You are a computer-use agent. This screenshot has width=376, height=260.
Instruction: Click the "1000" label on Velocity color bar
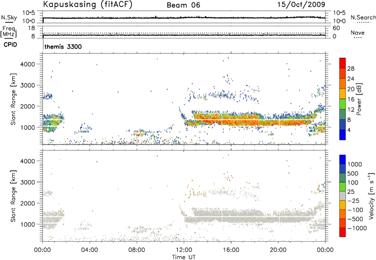[x=355, y=164]
